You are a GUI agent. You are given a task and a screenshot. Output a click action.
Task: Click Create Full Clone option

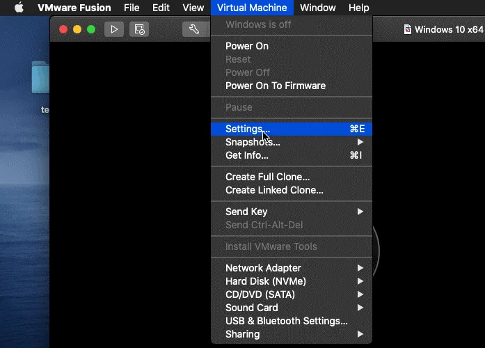pyautogui.click(x=267, y=177)
